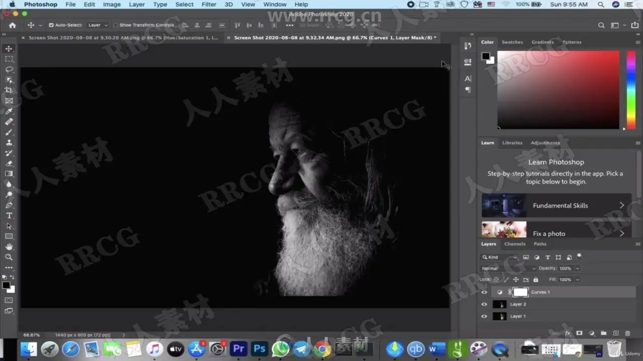Select the Crop tool
The height and width of the screenshot is (361, 643).
click(9, 90)
